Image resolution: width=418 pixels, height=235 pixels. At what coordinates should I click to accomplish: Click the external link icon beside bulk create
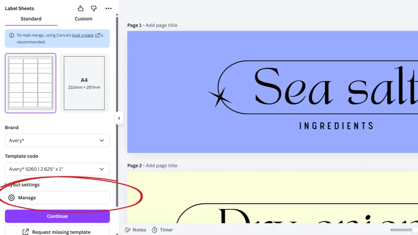point(98,35)
